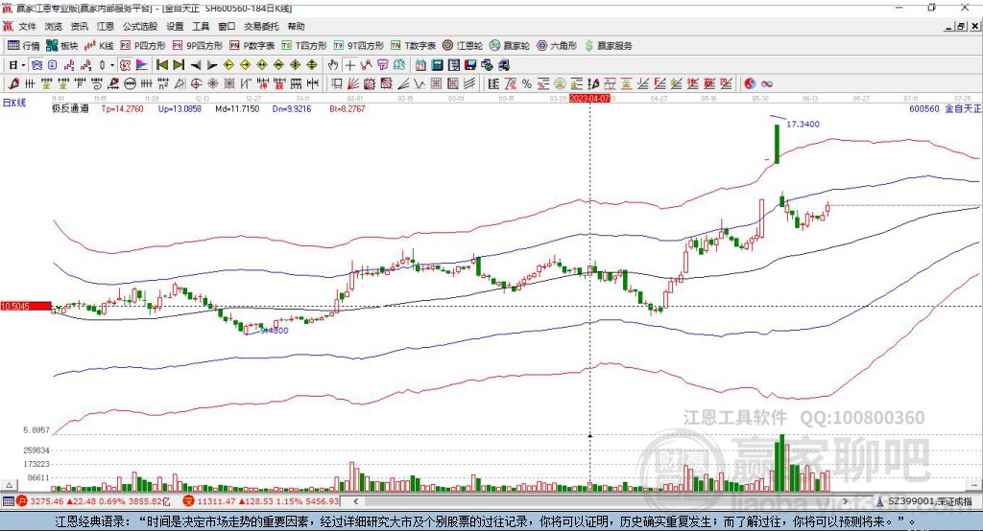The width and height of the screenshot is (983, 531).
Task: Select the zigzag line drawing tool
Action: click(419, 83)
